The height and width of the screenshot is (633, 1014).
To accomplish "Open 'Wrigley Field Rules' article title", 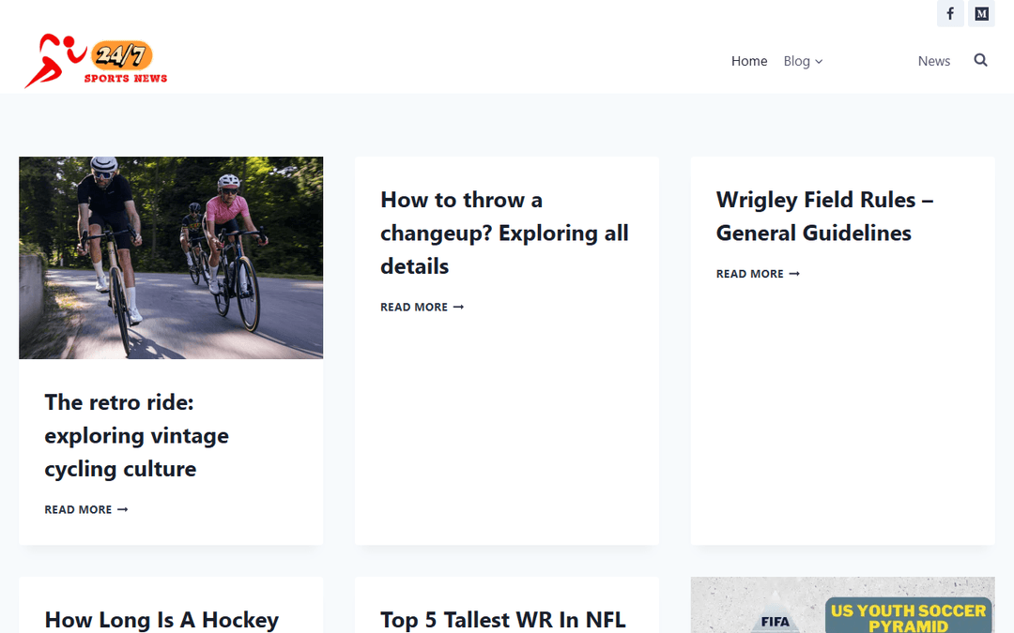I will 824,217.
